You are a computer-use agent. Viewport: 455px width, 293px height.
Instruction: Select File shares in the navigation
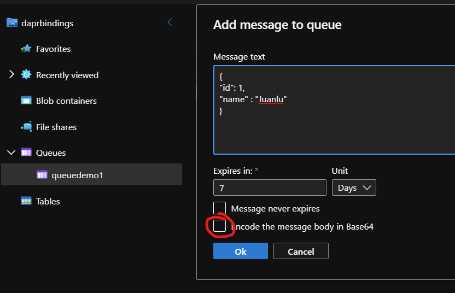[56, 127]
